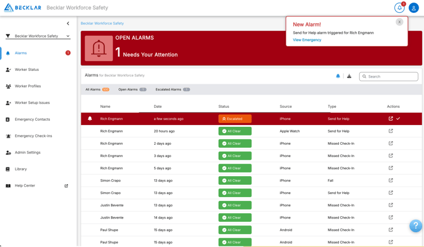Click the external link icon beside Help Center
The height and width of the screenshot is (247, 424).
pos(67,186)
